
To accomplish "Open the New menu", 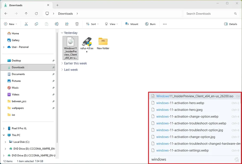I will 10,24.
